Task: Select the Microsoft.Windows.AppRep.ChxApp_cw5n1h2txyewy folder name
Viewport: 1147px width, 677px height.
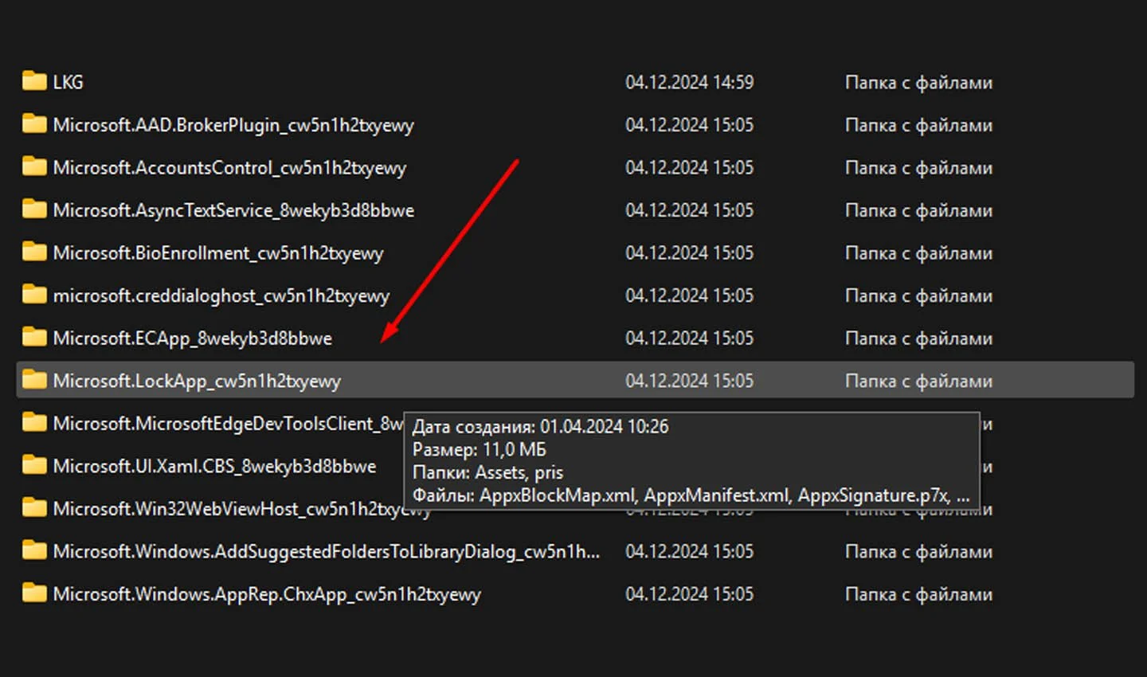Action: (267, 594)
